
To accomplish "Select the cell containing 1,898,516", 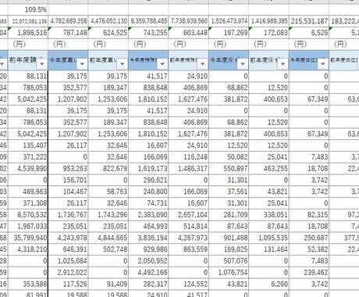I will 28,33.
